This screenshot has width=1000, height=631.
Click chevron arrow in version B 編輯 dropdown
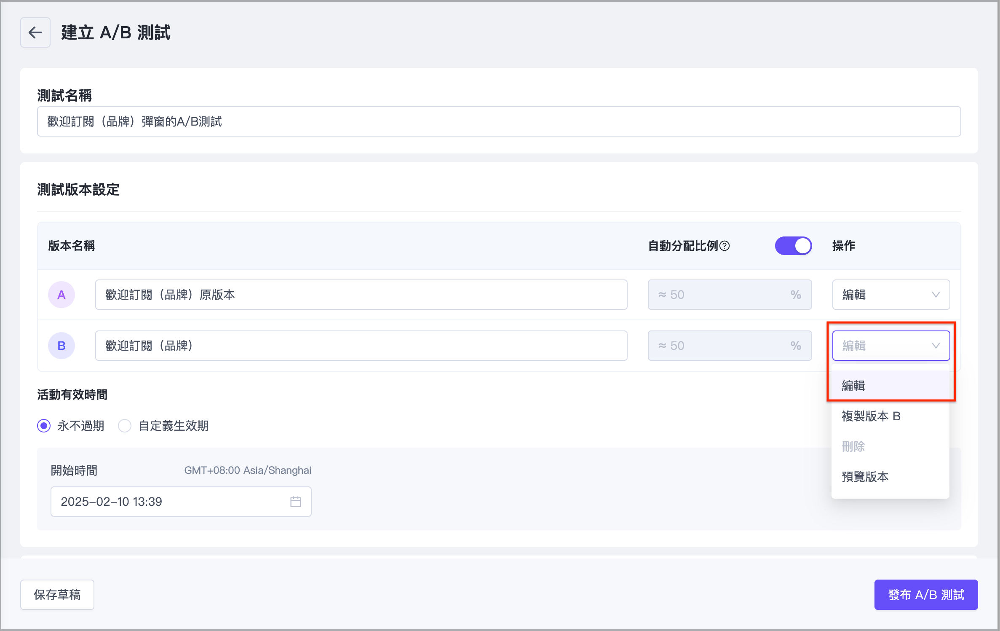point(936,346)
